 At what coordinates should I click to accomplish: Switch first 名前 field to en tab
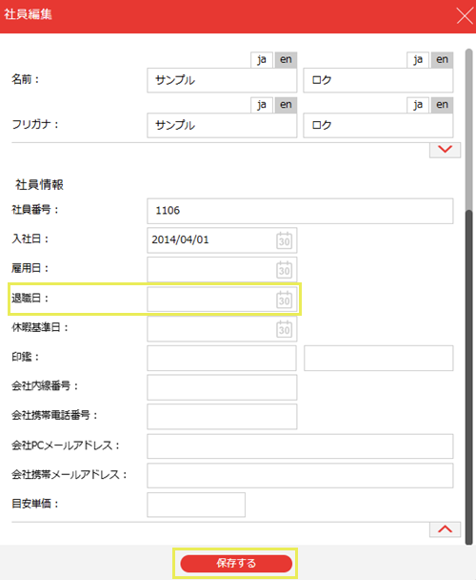[286, 59]
